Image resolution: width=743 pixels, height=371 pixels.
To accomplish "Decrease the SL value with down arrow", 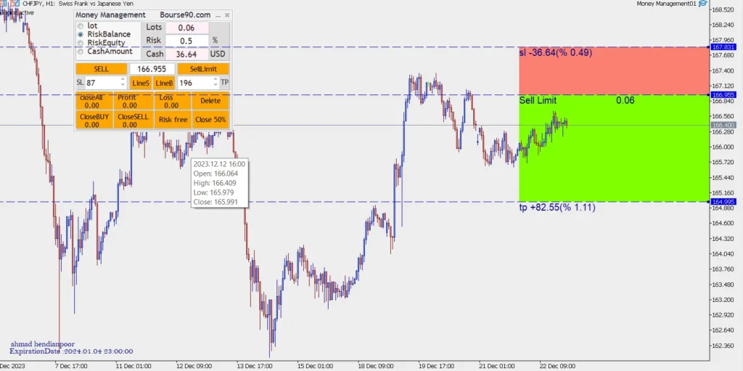I will pyautogui.click(x=123, y=86).
